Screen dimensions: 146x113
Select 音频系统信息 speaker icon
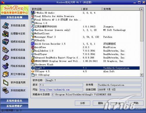[x=6, y=50]
